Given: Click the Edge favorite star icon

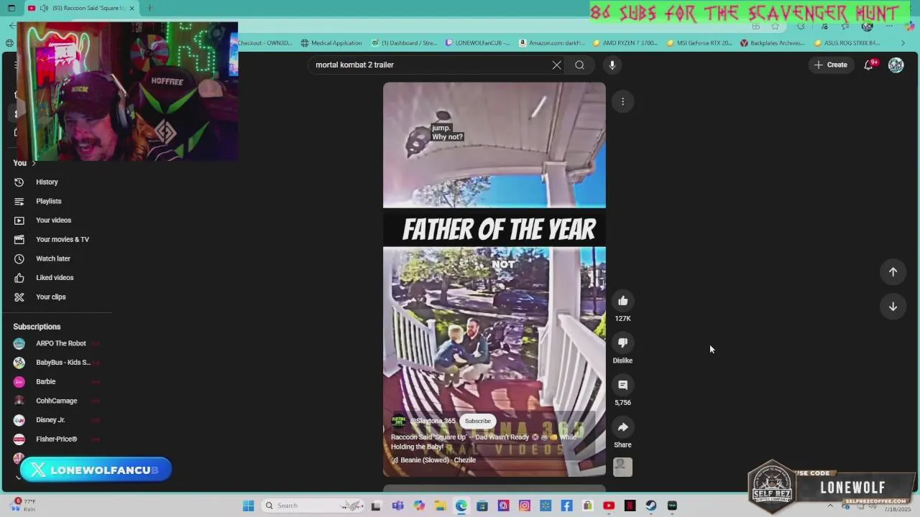Looking at the screenshot, I should tap(775, 27).
